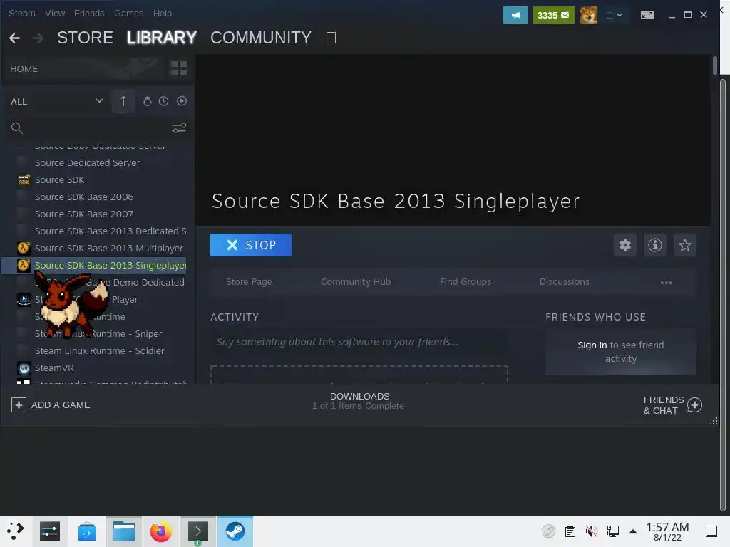
Task: Open the Games menu
Action: (x=128, y=13)
